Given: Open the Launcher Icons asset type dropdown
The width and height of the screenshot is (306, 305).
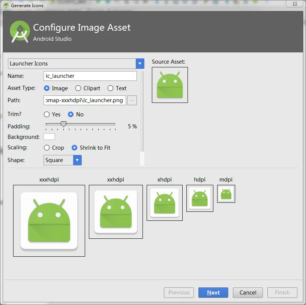Looking at the screenshot, I should point(76,64).
